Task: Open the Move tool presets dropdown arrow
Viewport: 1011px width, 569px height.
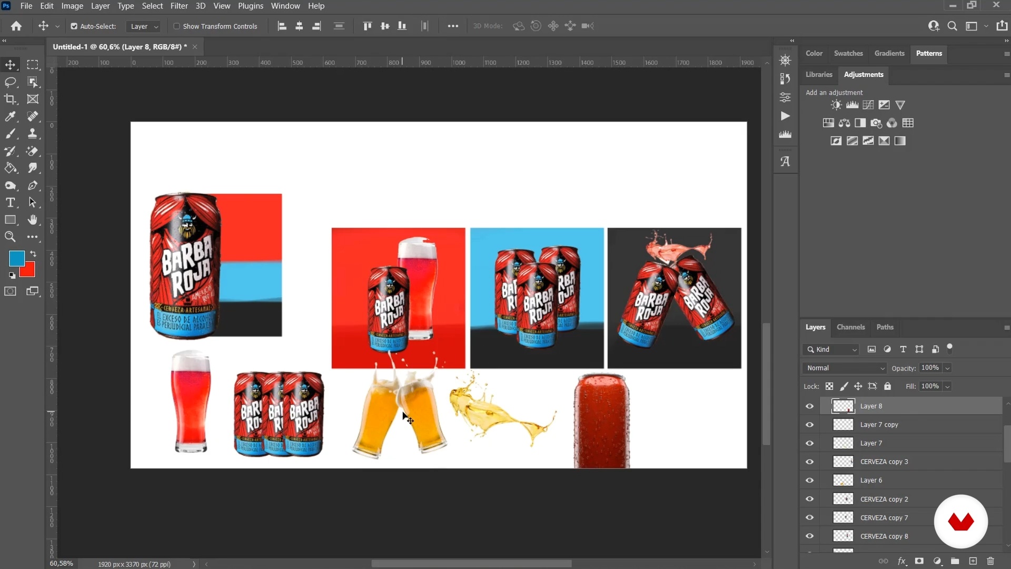Action: click(x=57, y=26)
